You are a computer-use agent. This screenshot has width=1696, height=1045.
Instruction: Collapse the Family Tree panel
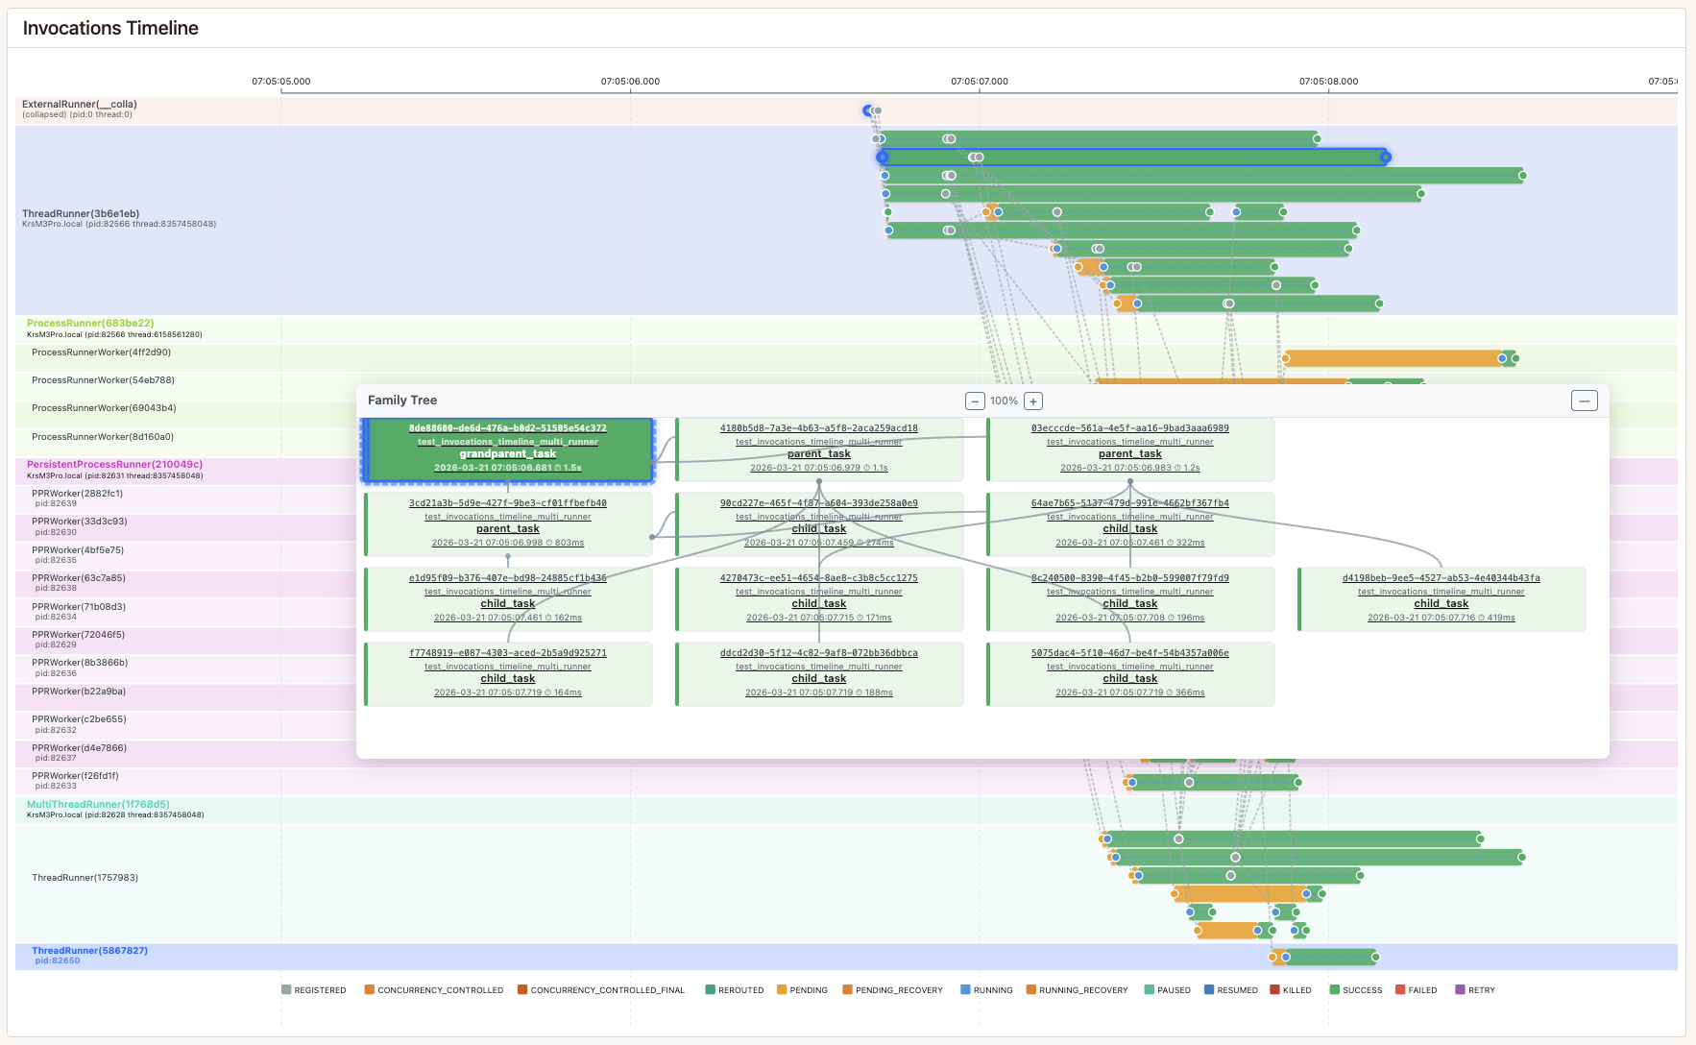pos(1584,401)
